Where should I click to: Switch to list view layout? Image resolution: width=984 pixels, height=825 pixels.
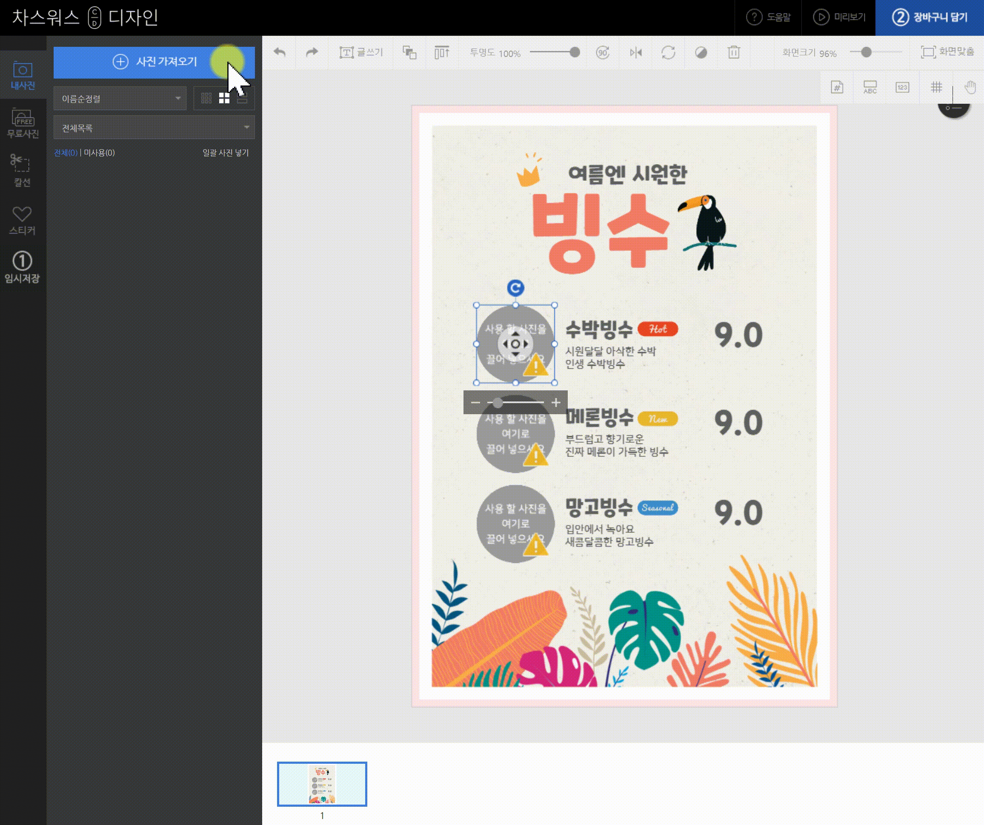(242, 98)
